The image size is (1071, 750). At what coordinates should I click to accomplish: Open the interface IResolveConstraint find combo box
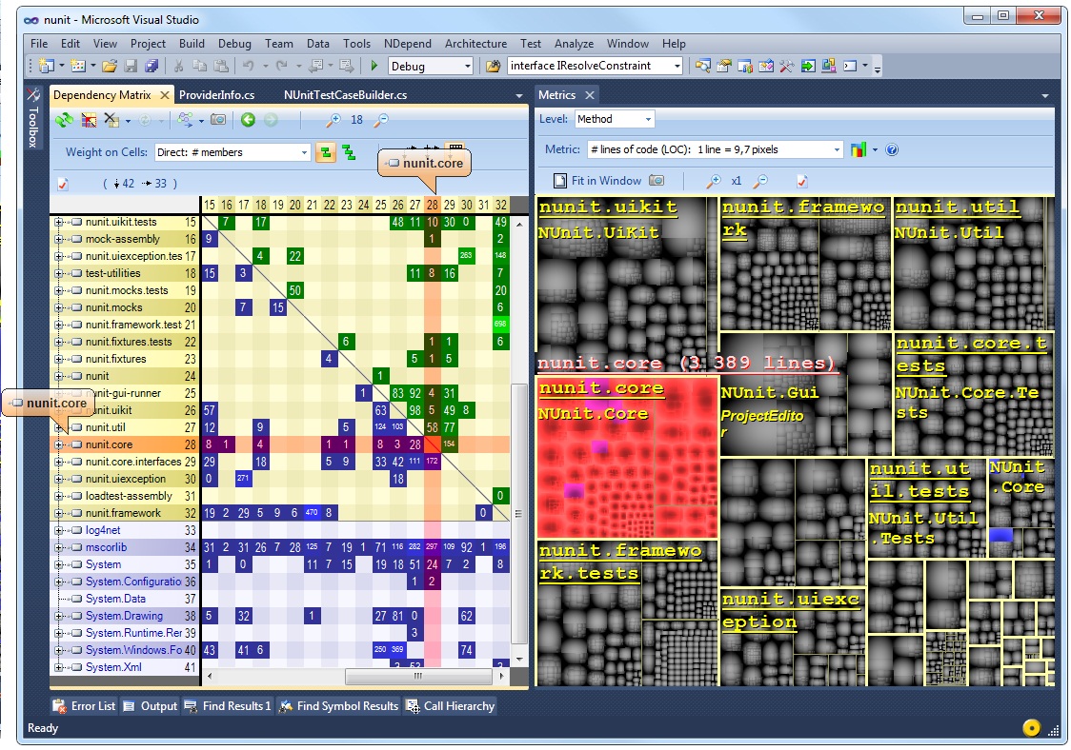tap(595, 66)
